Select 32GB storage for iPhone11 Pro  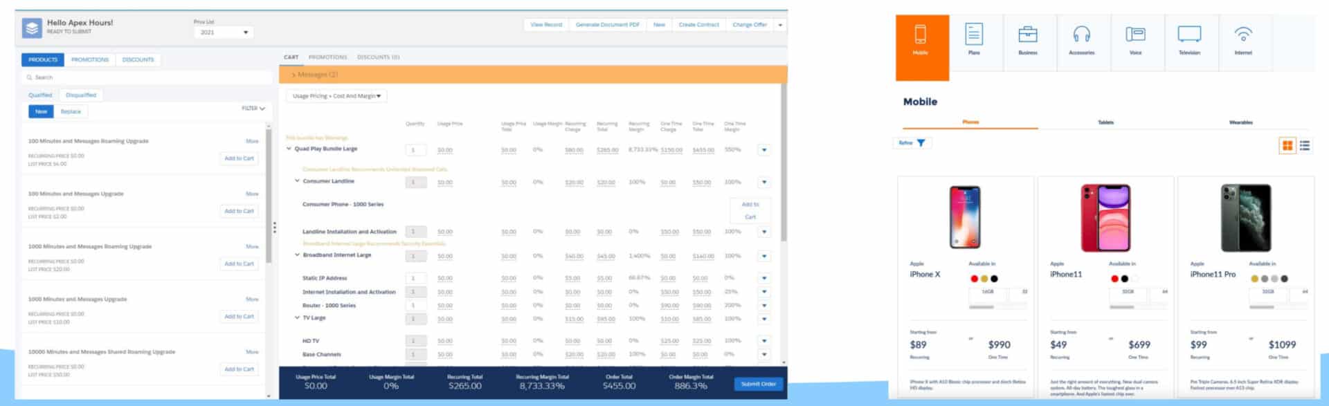coord(1268,293)
